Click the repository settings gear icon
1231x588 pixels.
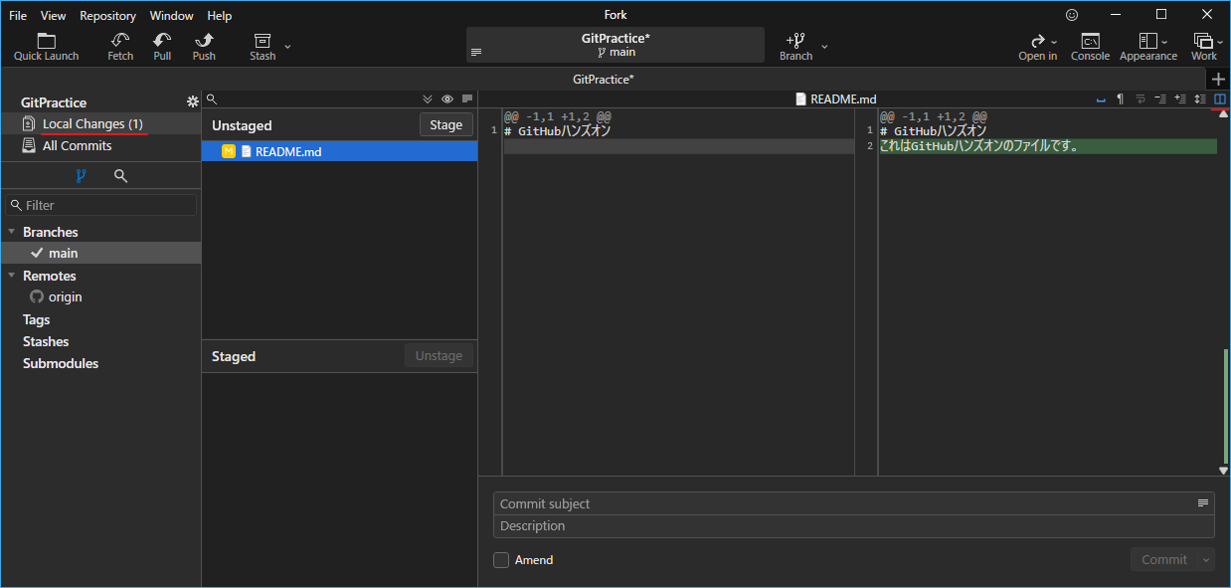pos(193,102)
